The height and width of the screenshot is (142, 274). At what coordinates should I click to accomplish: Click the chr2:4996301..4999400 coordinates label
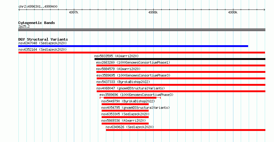coord(38,7)
